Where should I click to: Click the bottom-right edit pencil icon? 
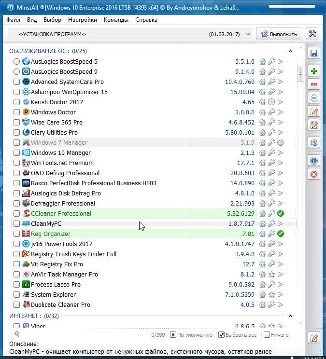(x=313, y=338)
